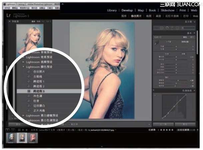Collapse Lightroom 颜色预设 folder

point(23,67)
